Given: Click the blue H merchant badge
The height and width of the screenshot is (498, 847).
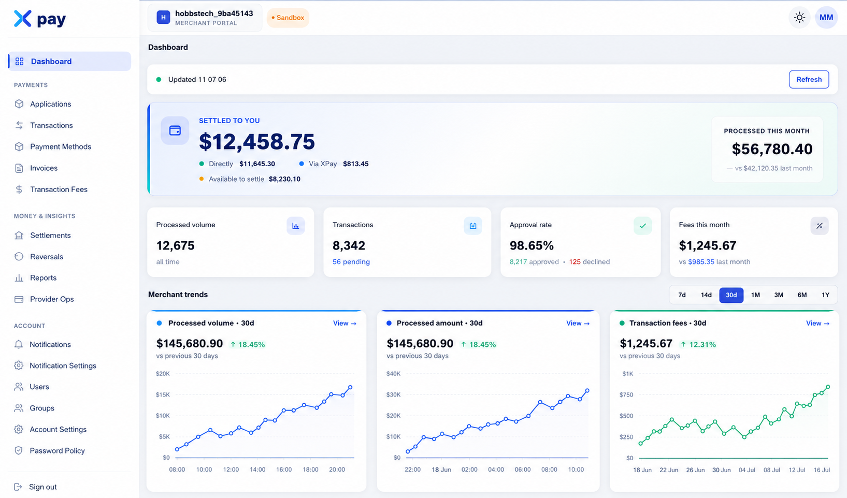Looking at the screenshot, I should 164,18.
